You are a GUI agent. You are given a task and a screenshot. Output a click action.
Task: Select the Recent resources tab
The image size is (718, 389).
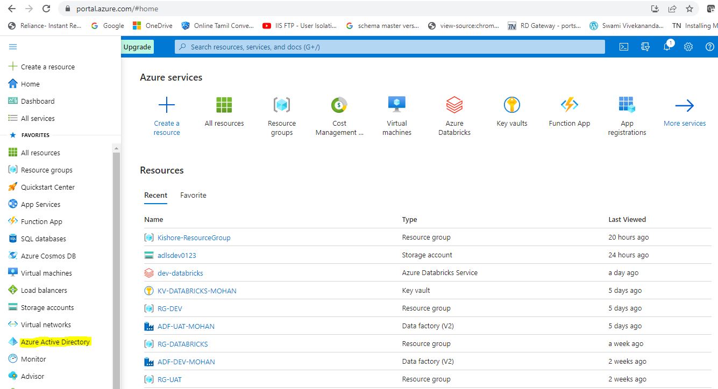tap(155, 195)
